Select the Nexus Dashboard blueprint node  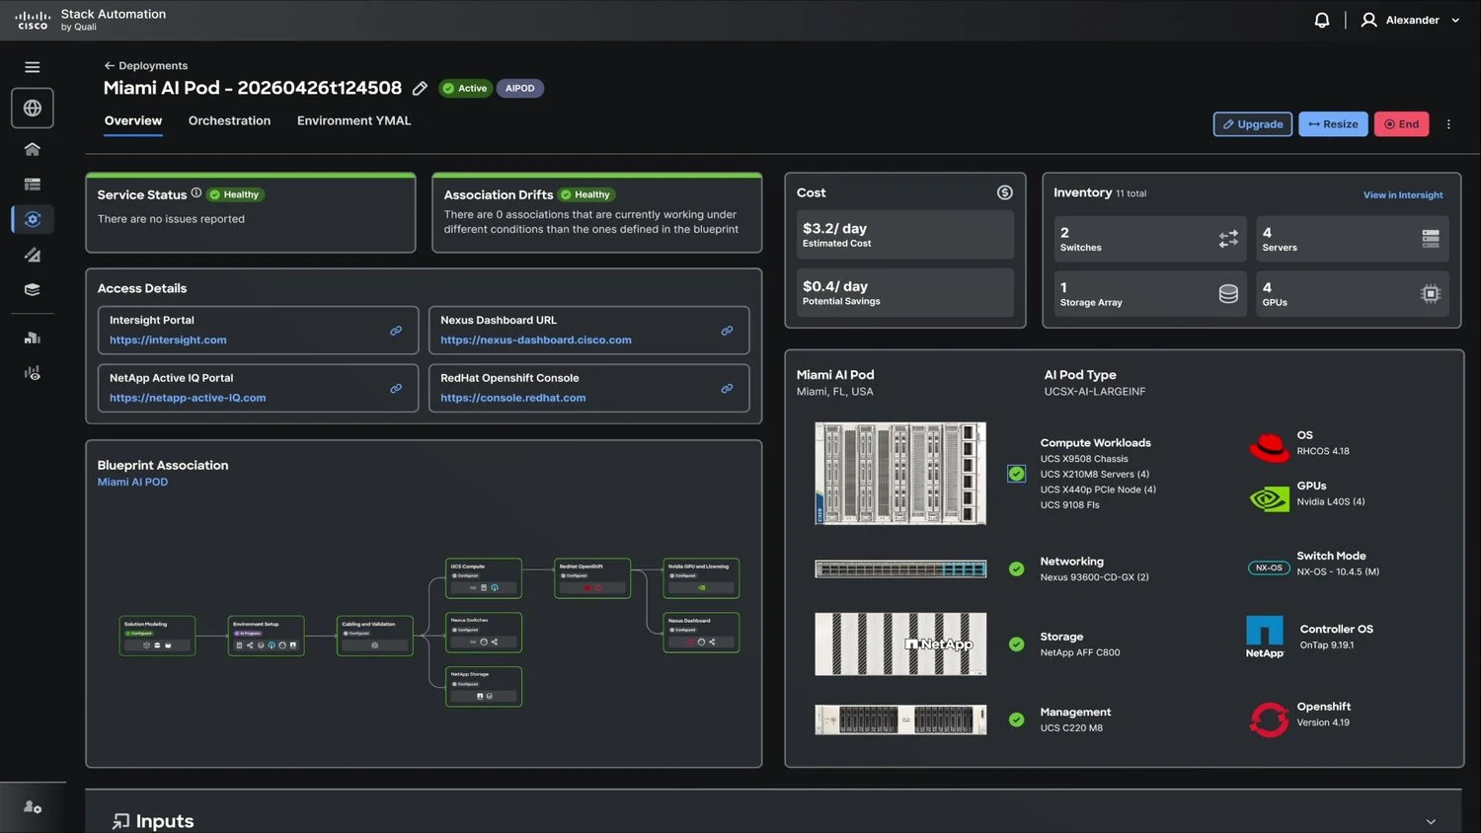tap(701, 633)
